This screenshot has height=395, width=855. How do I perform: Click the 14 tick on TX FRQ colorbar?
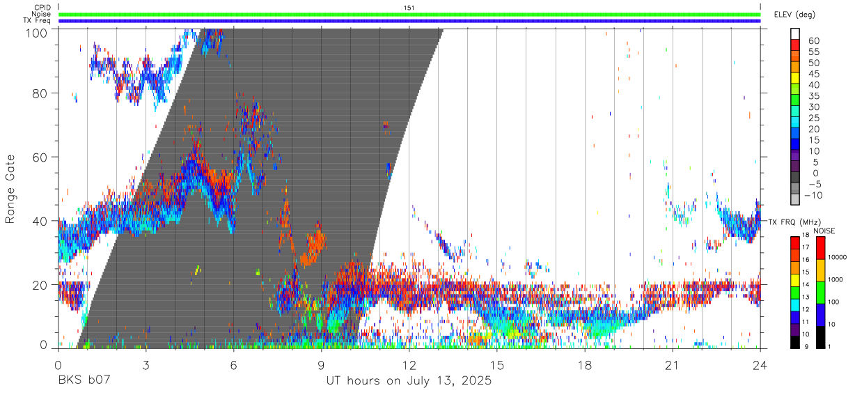806,284
